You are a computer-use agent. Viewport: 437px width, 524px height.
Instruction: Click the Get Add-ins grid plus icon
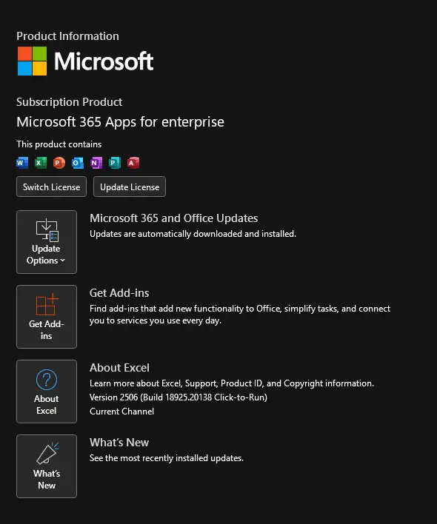coord(47,304)
